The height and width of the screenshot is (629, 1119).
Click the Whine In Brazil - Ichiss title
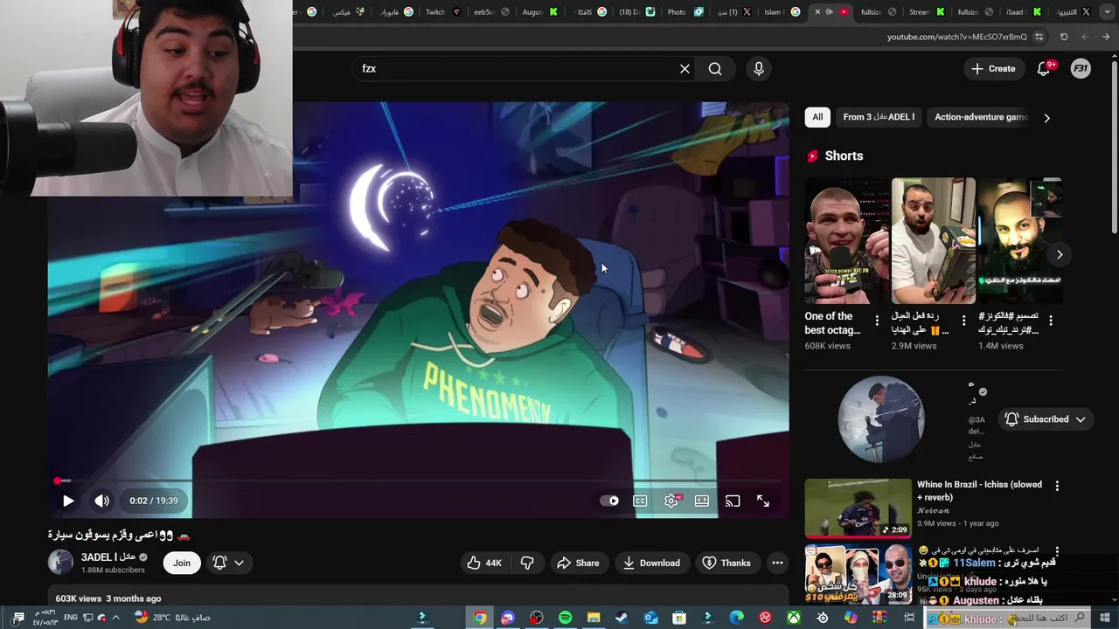[979, 491]
